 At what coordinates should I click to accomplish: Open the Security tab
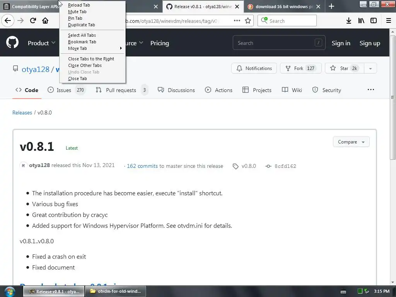[326, 90]
